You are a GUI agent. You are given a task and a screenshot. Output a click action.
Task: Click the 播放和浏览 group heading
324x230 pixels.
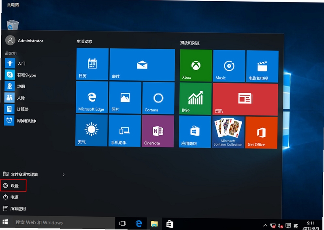click(190, 43)
